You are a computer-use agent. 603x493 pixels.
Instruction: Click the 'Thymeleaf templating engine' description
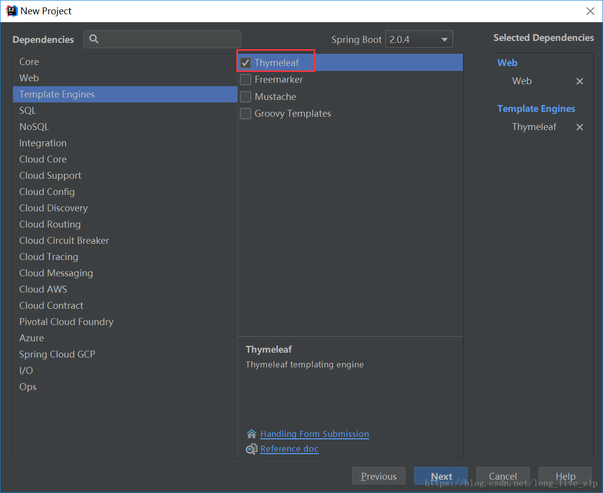(304, 365)
